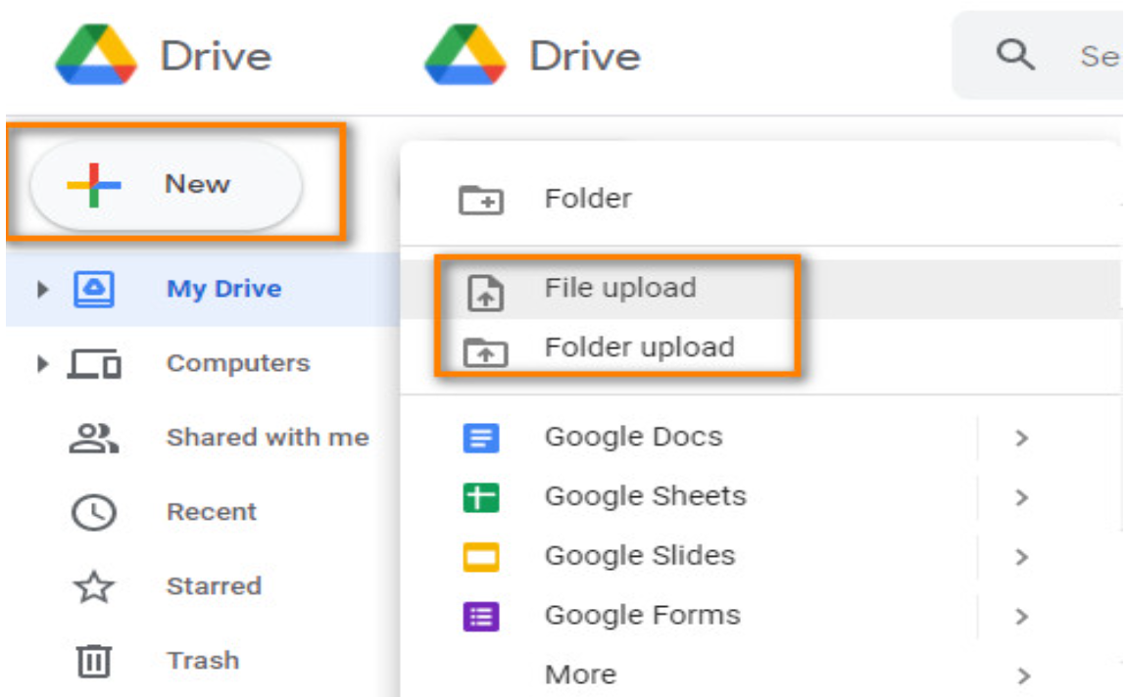This screenshot has width=1127, height=697.
Task: Expand the Google Sheets submenu arrow
Action: [x=1021, y=497]
